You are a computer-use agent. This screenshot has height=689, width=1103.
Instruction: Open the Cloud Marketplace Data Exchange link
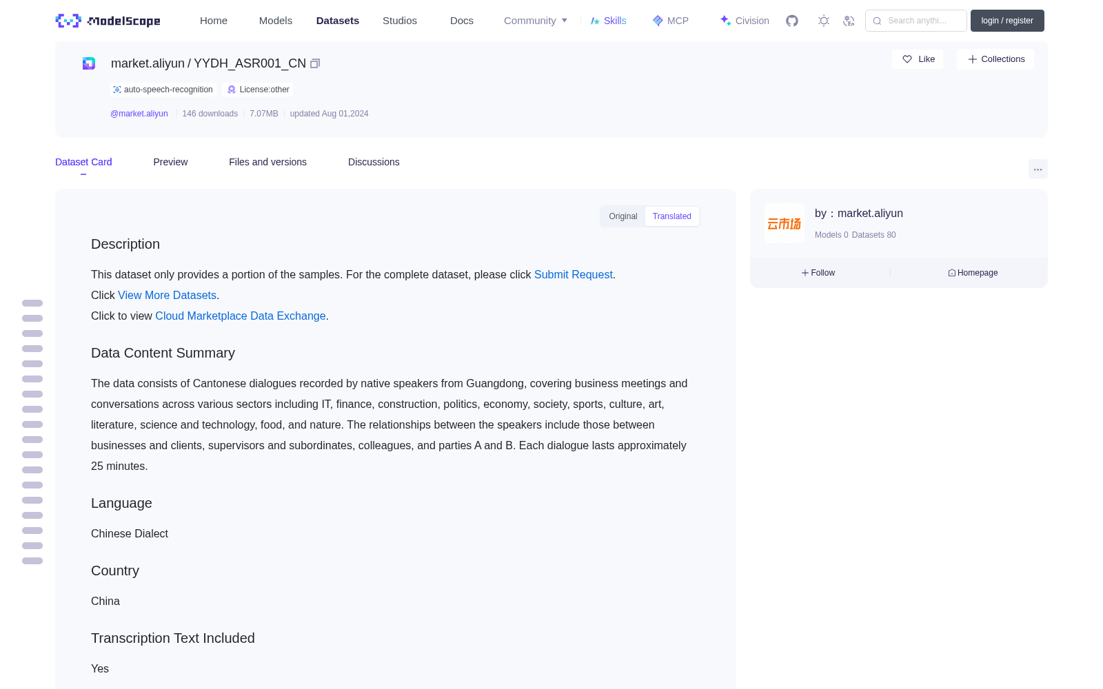(241, 316)
